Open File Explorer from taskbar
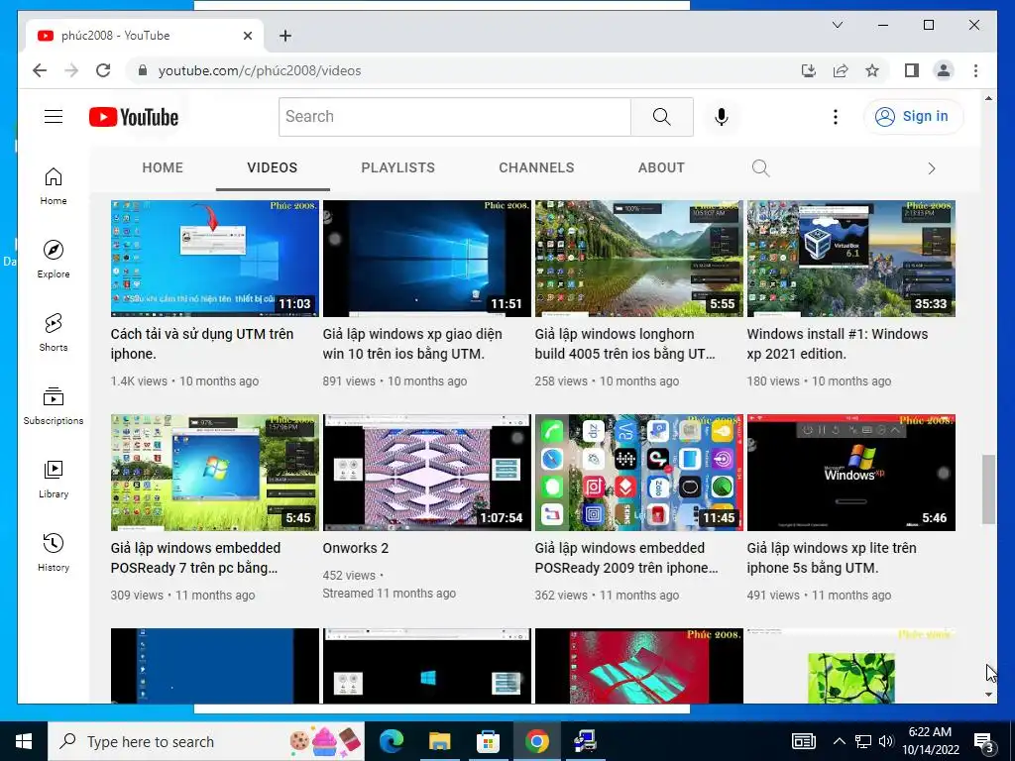1015x761 pixels. [439, 741]
